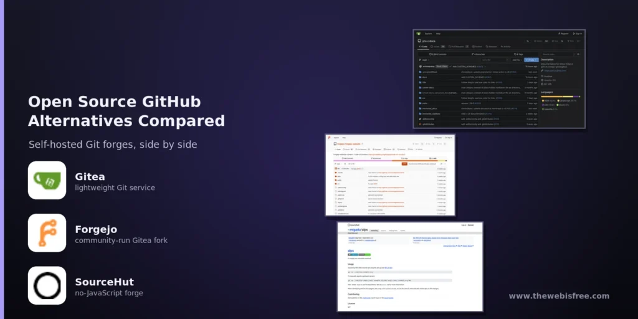638x319 pixels.
Task: Click the bold 'Gitea' title text
Action: pyautogui.click(x=90, y=176)
